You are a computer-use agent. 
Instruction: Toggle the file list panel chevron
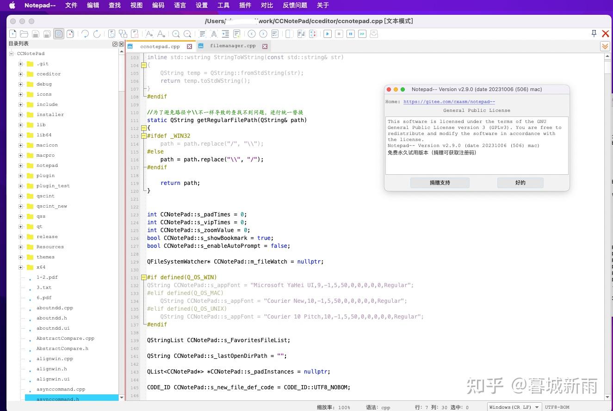click(x=605, y=46)
